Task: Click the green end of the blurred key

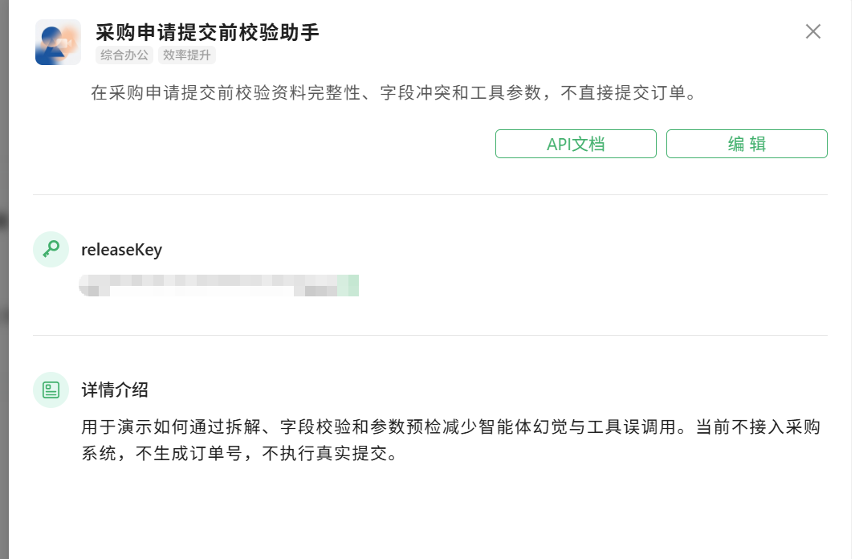Action: [348, 286]
